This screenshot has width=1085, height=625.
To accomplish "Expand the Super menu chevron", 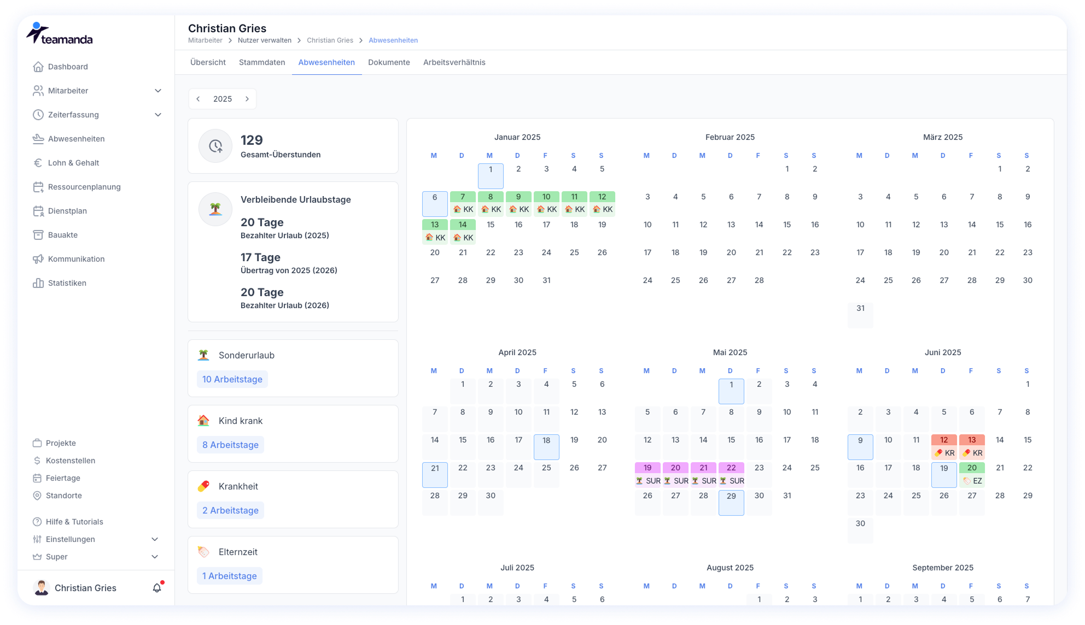I will 155,557.
